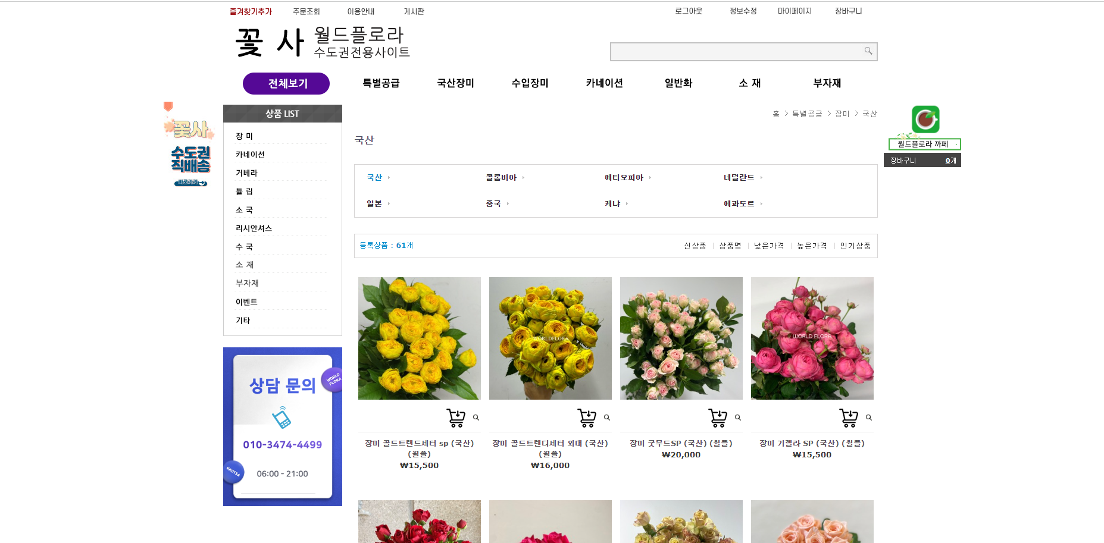Add 장미 굿무드SP to cart icon
The width and height of the screenshot is (1104, 543).
(718, 418)
